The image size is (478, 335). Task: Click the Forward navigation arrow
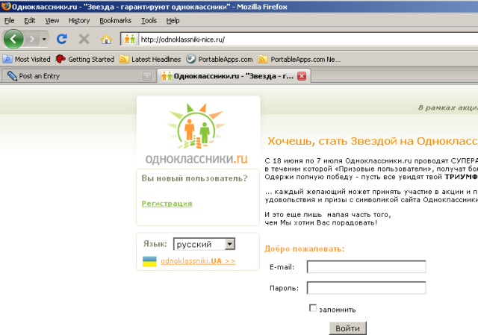click(x=31, y=39)
